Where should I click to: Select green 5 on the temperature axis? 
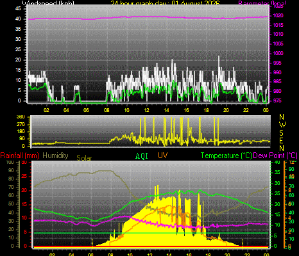tap(276, 236)
